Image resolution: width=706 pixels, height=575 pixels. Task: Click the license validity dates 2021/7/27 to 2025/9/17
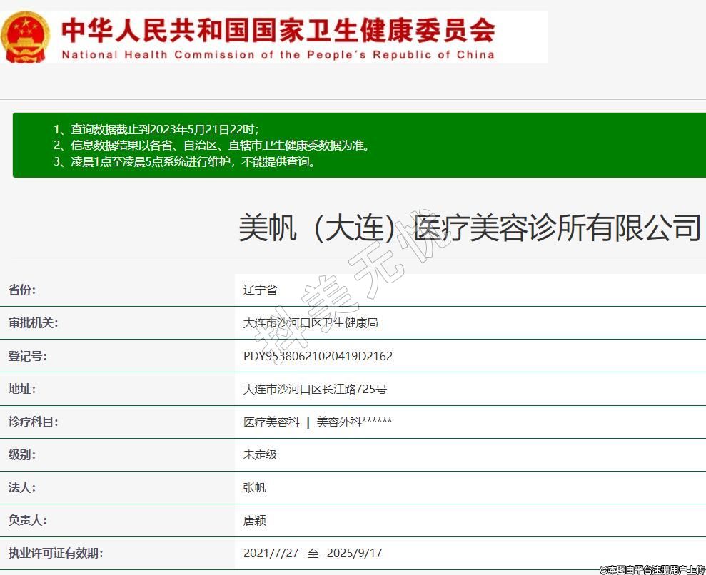313,554
